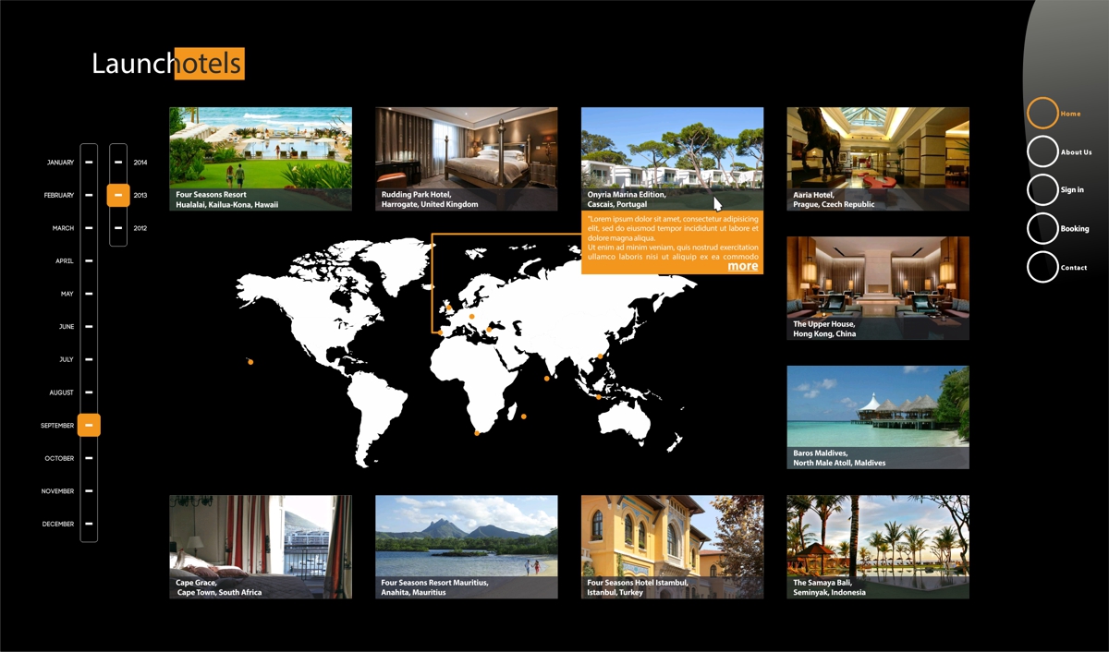The height and width of the screenshot is (652, 1109).
Task: Select the 2013 year slider handle
Action: point(118,195)
